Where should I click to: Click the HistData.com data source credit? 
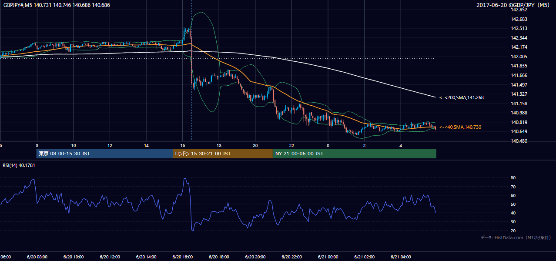tap(516, 238)
